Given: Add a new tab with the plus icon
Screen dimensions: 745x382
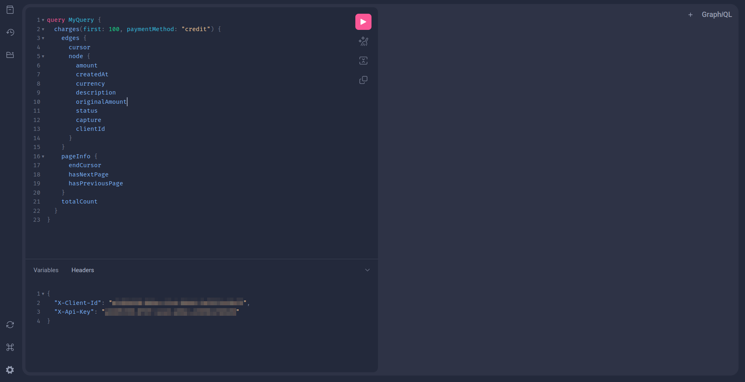Looking at the screenshot, I should point(690,15).
